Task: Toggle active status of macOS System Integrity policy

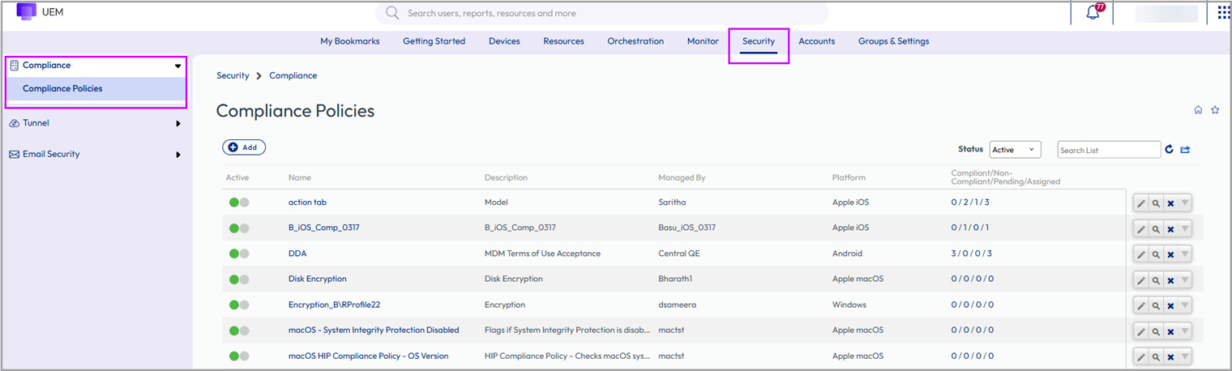Action: click(x=239, y=330)
